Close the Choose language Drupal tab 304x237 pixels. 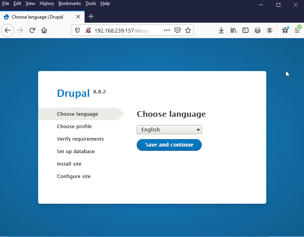(78, 17)
